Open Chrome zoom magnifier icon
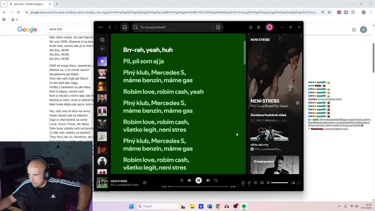 [323, 12]
